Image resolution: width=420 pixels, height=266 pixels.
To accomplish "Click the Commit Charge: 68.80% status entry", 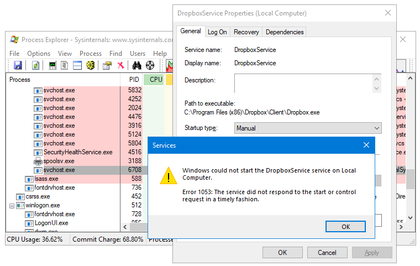I will [108, 239].
